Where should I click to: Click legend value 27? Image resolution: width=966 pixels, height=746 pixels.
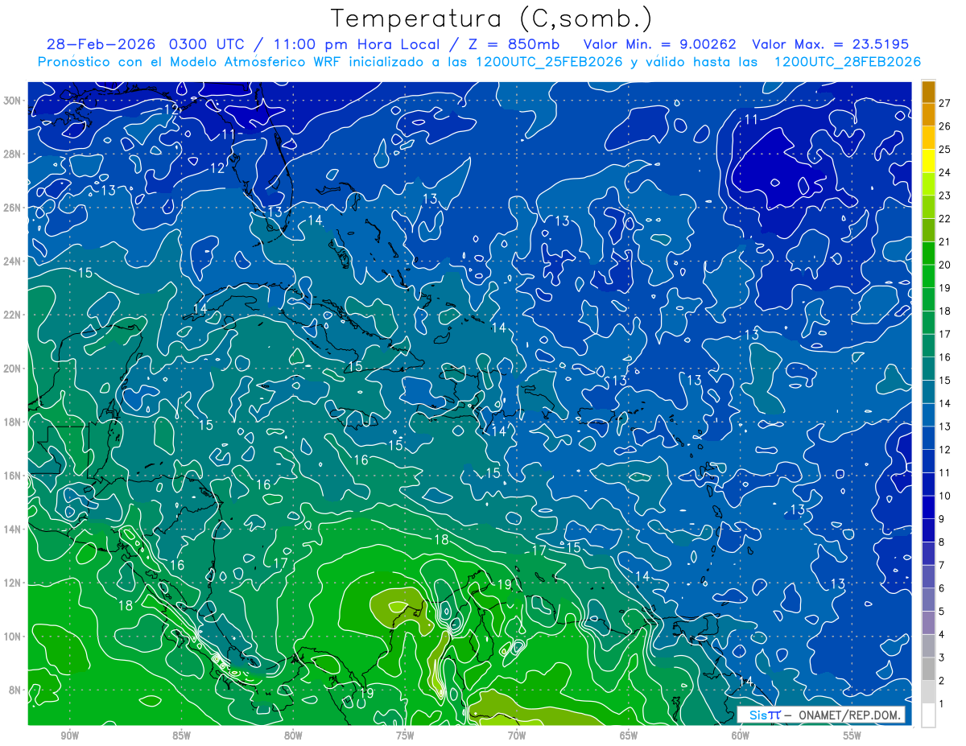click(x=946, y=103)
